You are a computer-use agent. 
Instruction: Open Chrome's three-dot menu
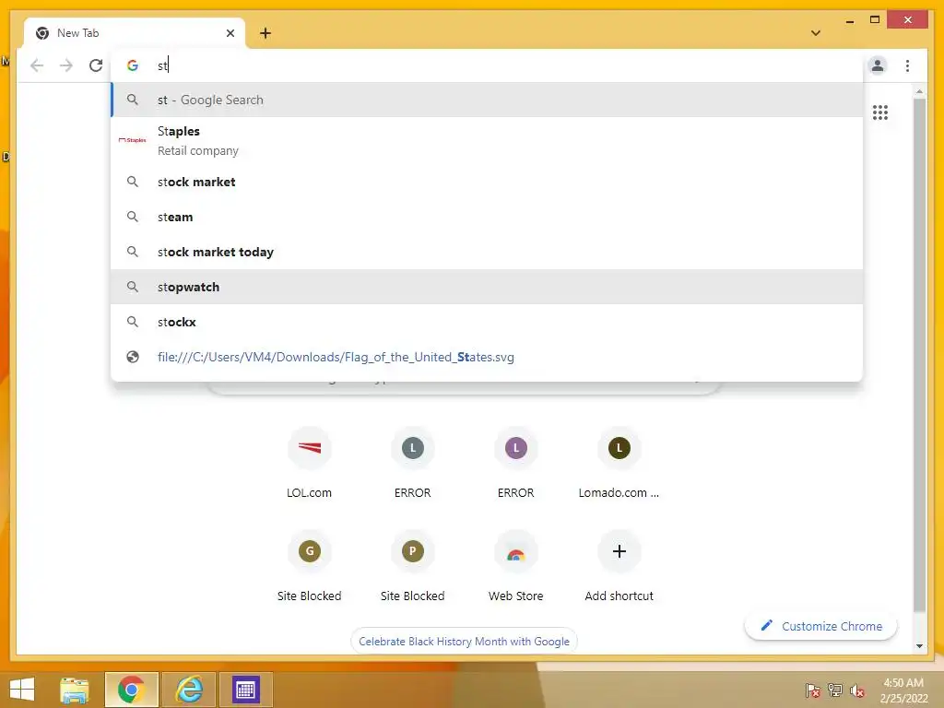[907, 65]
